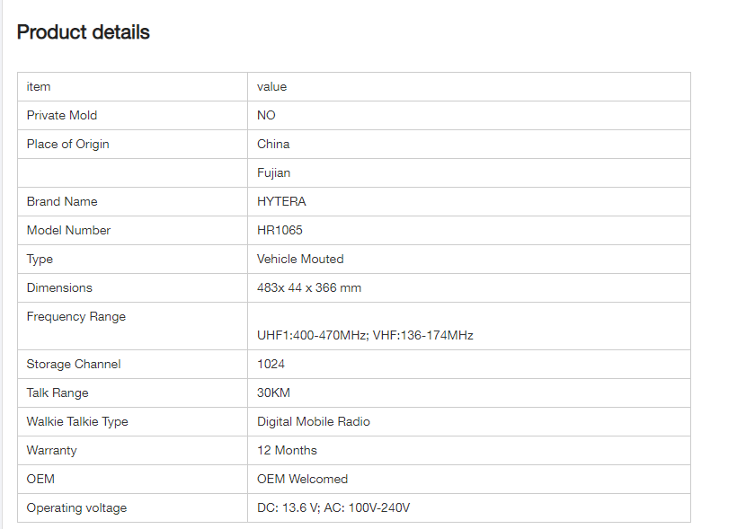Select the HYTERA brand name value
737x529 pixels.
pos(281,201)
